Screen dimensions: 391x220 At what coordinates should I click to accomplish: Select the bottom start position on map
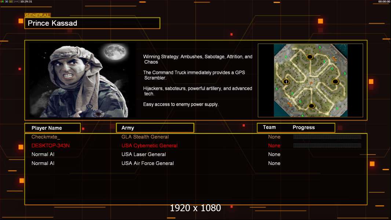(311, 106)
